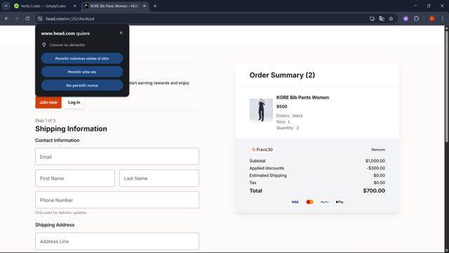This screenshot has height=253, width=449.
Task: Click the Visa payment icon
Action: 295,202
